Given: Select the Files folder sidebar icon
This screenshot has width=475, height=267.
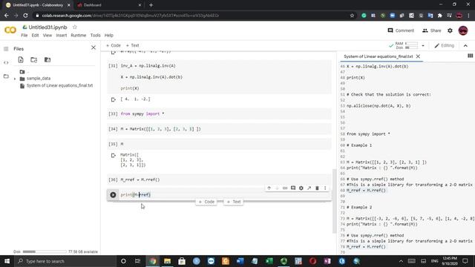Looking at the screenshot, I should coord(6,76).
